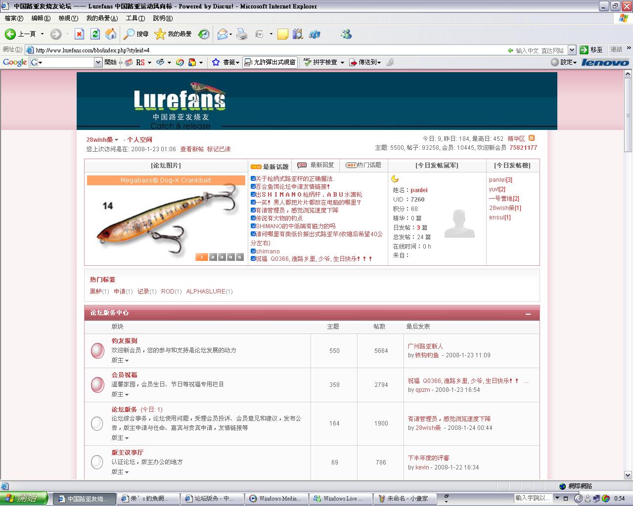Open Windows Messenger toolbar icon
The image size is (633, 506).
(x=346, y=34)
